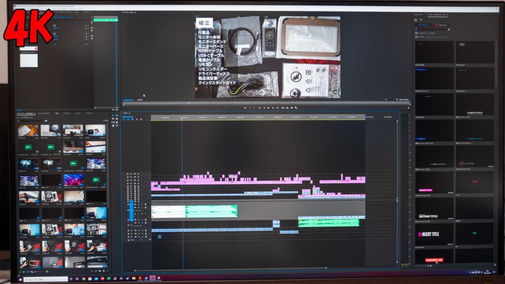Step forward one frame in Program Monitor
The height and width of the screenshot is (284, 505).
pos(273,108)
